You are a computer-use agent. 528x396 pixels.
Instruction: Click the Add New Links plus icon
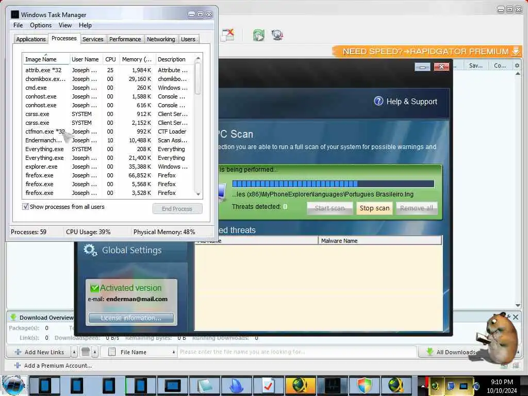coord(18,352)
